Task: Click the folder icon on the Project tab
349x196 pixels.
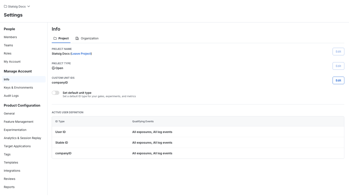Action: tap(55, 38)
